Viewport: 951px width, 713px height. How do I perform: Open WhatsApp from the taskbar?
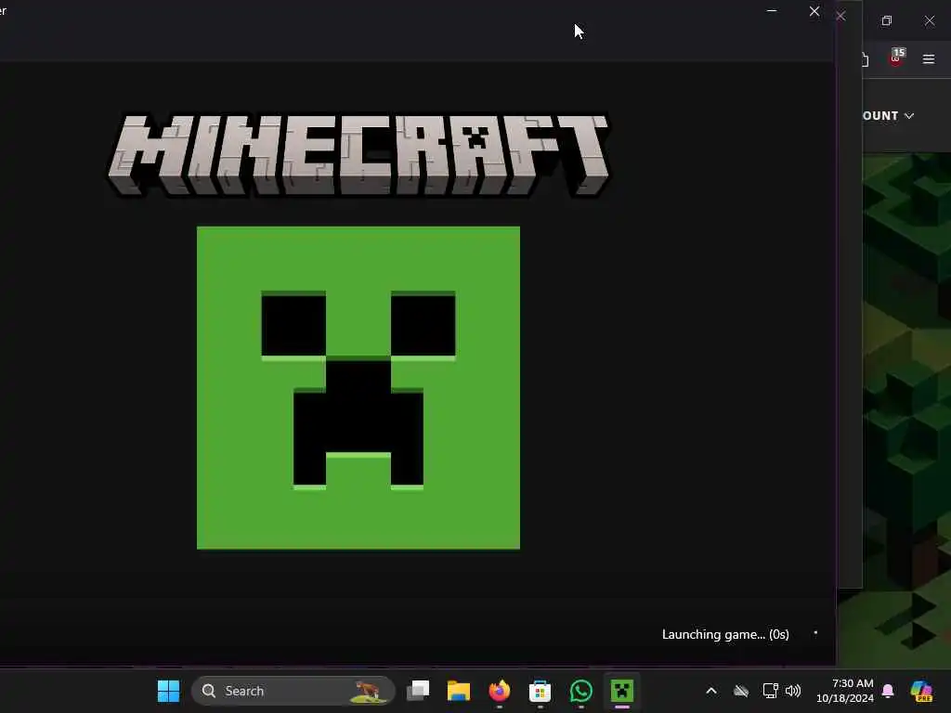[x=581, y=691]
